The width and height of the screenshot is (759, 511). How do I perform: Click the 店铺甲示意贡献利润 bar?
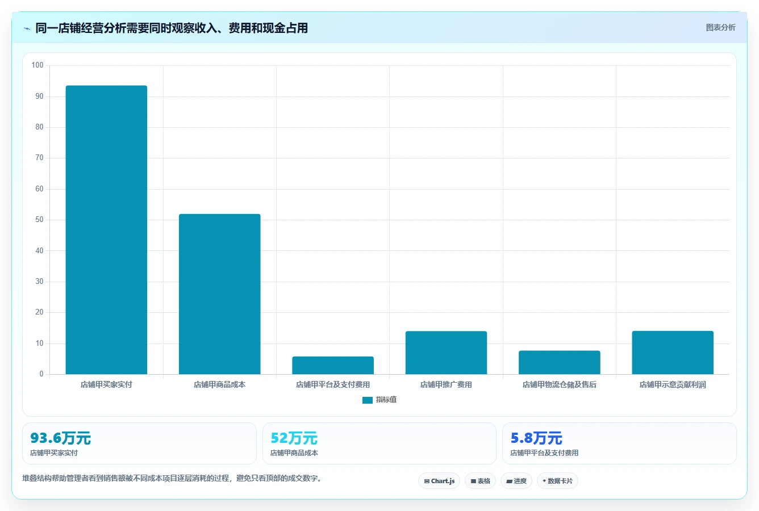pos(673,353)
